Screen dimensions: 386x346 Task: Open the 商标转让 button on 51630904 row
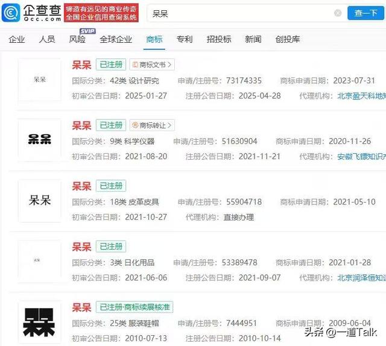point(152,125)
